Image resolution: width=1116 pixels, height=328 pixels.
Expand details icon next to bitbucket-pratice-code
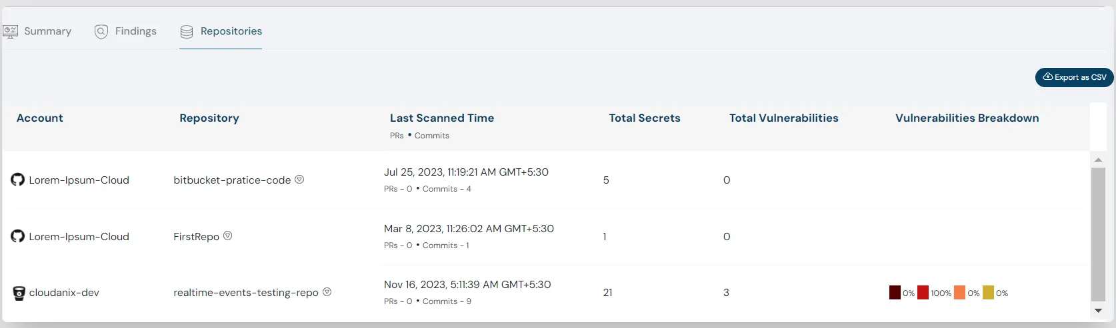(299, 180)
